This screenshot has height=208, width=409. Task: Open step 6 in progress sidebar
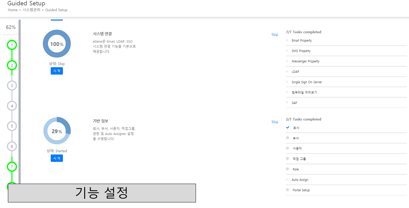12,147
